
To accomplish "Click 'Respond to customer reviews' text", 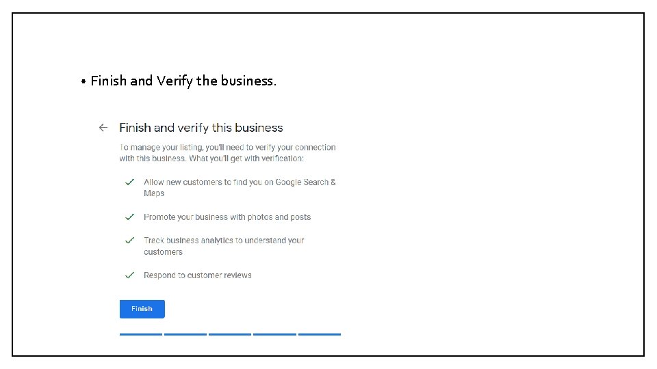I will click(198, 275).
